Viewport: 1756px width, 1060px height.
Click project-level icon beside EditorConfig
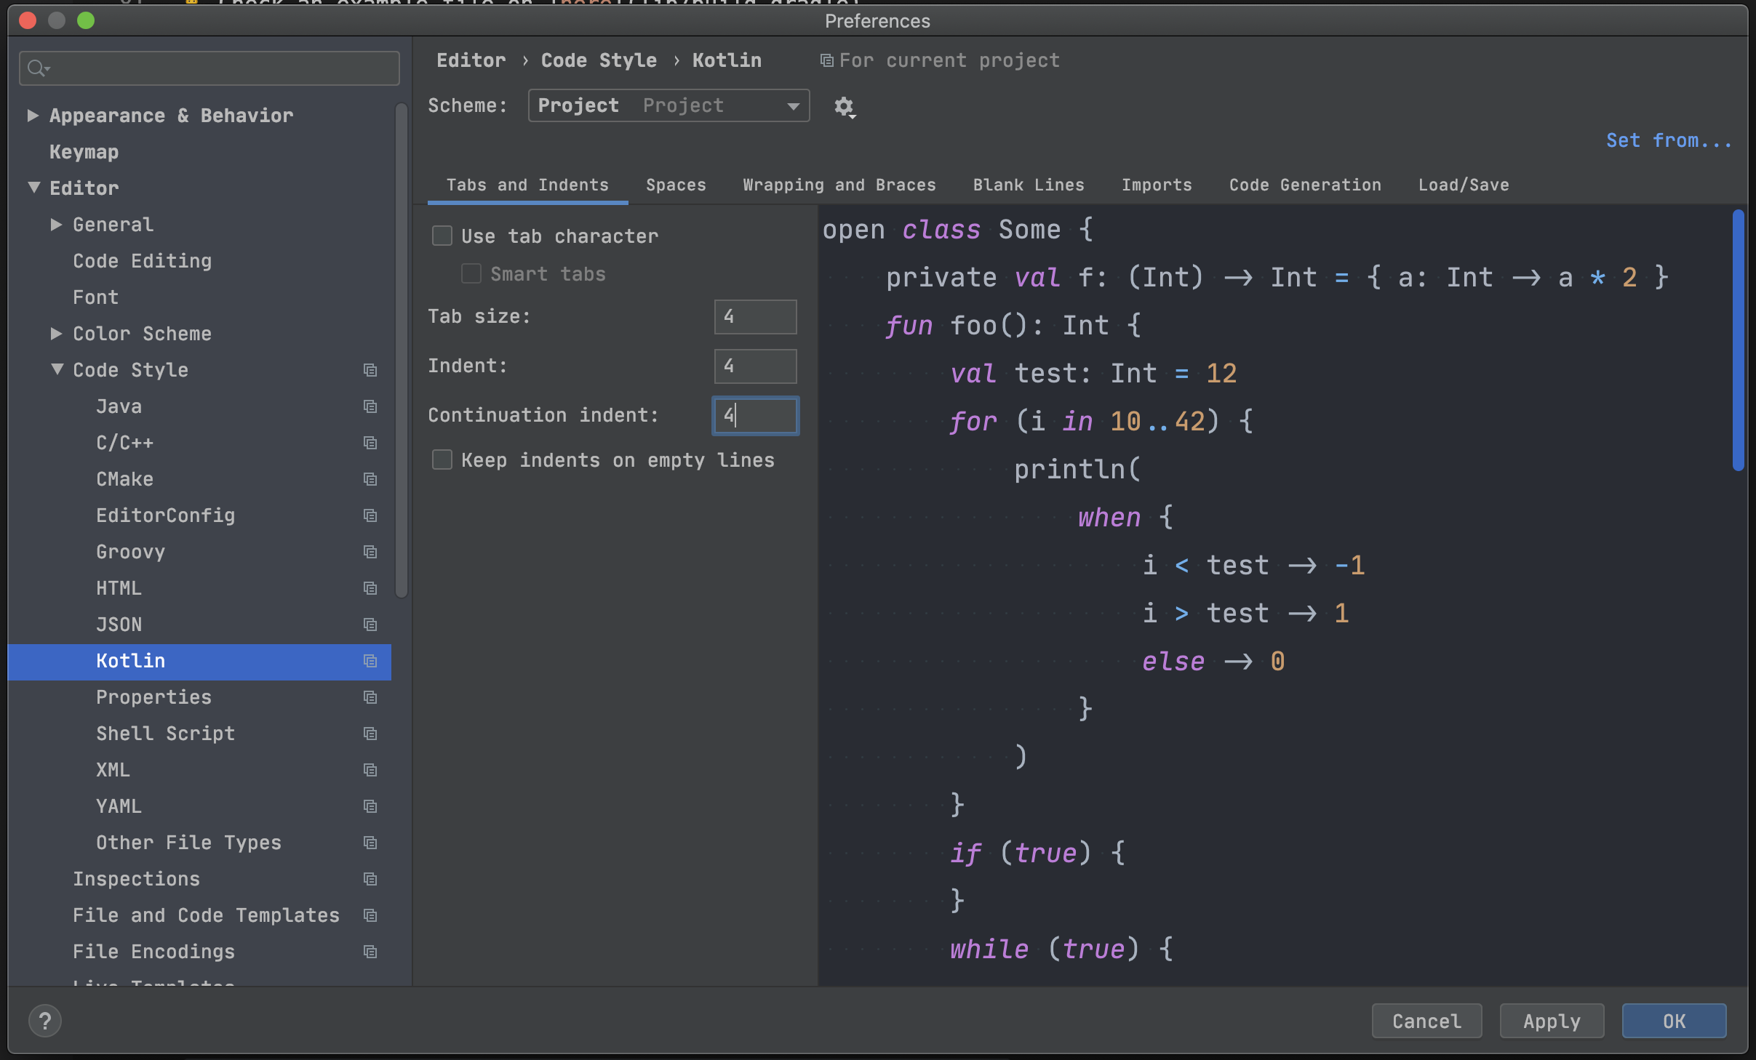[x=370, y=515]
